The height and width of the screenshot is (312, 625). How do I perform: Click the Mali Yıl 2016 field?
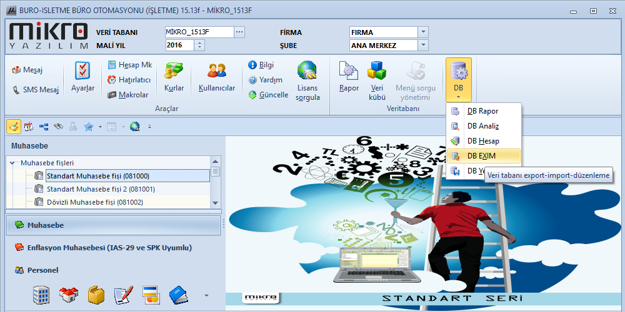(x=180, y=46)
